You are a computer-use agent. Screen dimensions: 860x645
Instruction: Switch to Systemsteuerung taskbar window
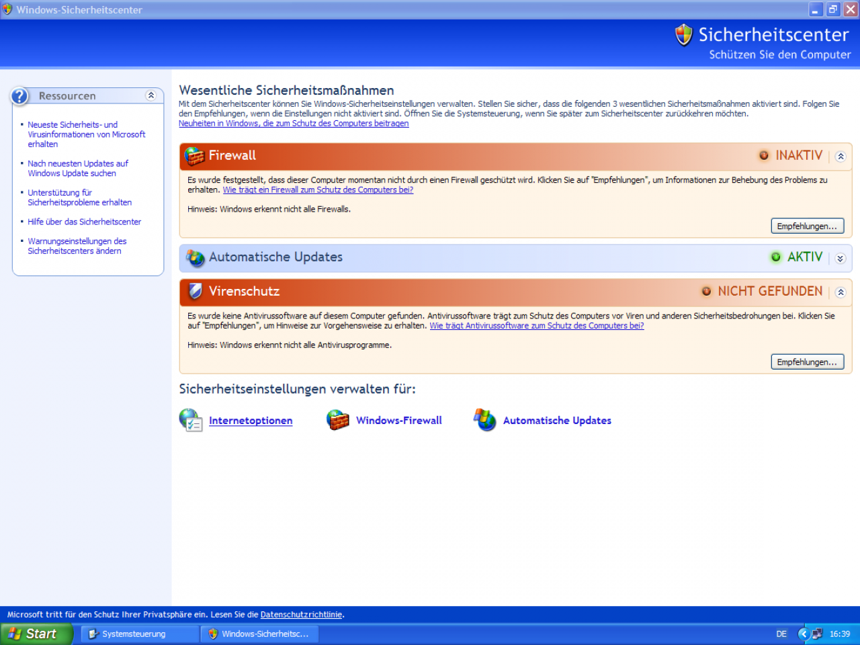pyautogui.click(x=139, y=634)
